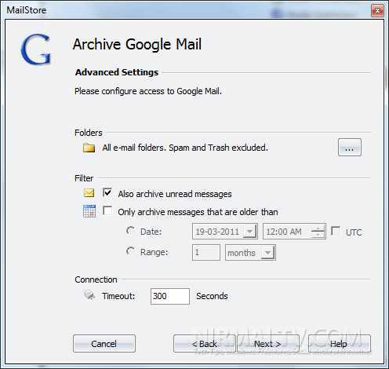The image size is (389, 369).
Task: Open the Help button
Action: coord(340,343)
